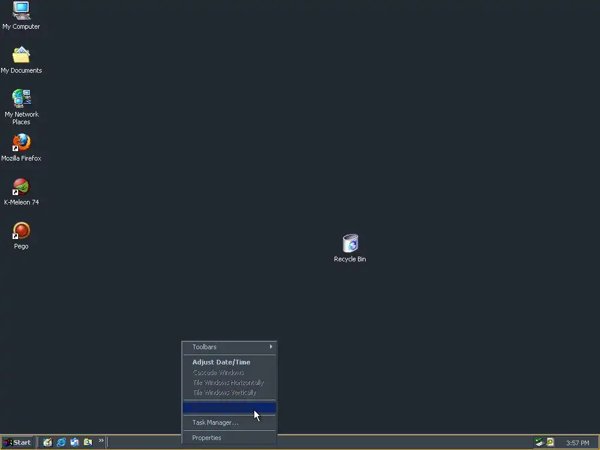This screenshot has height=450, width=600.
Task: Click the folder search quick launch icon
Action: (88, 442)
